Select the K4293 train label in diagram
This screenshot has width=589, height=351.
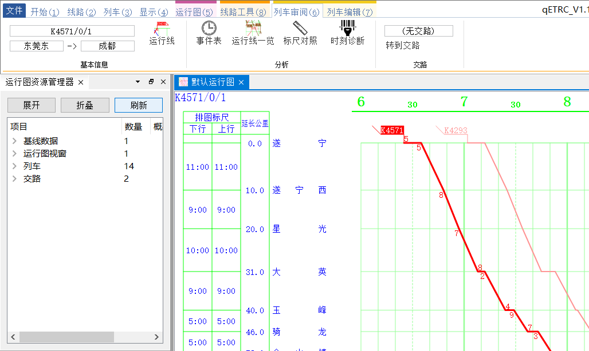pos(456,130)
